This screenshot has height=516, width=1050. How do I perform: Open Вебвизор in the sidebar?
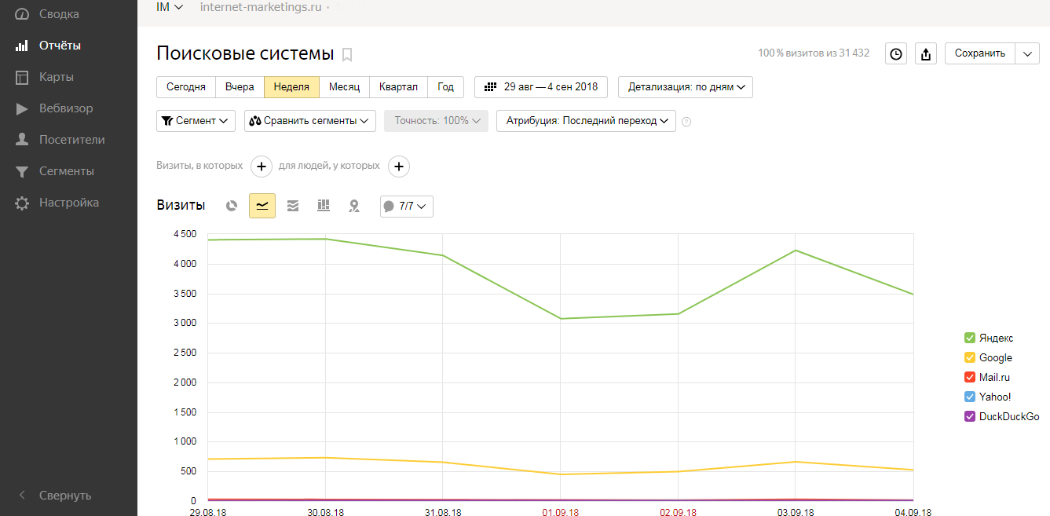coord(66,108)
